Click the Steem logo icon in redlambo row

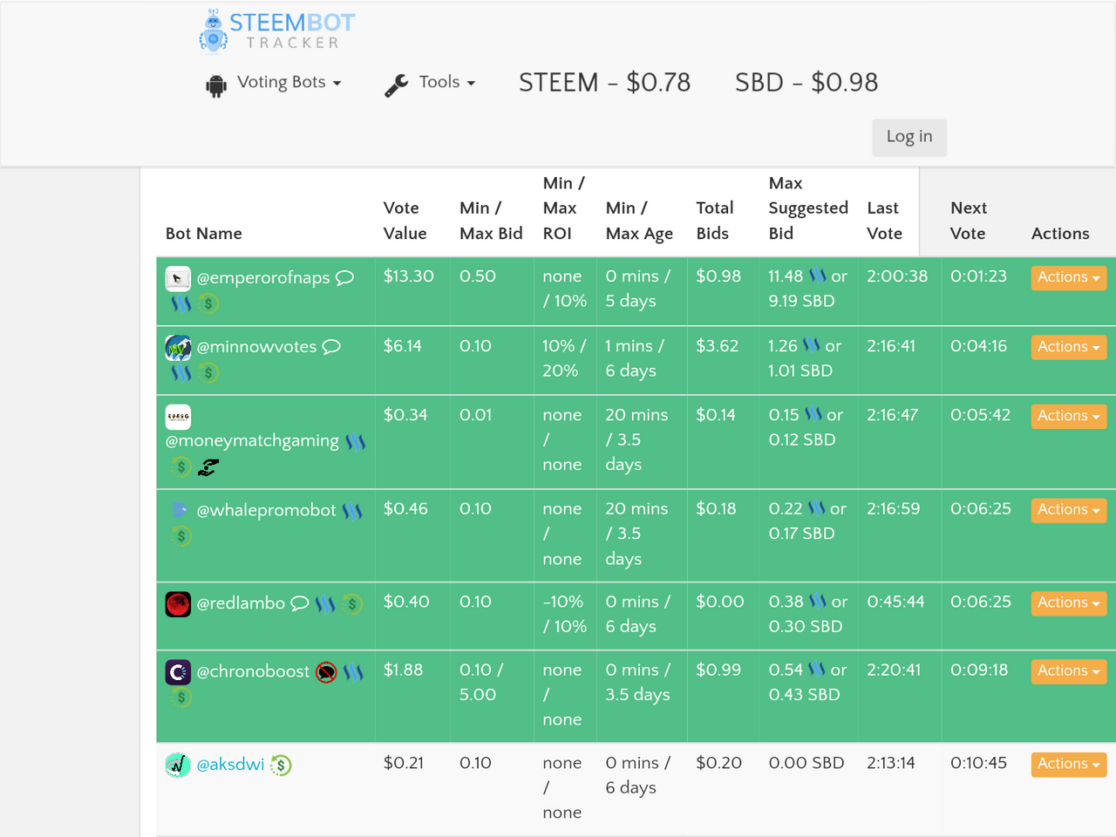(x=325, y=603)
